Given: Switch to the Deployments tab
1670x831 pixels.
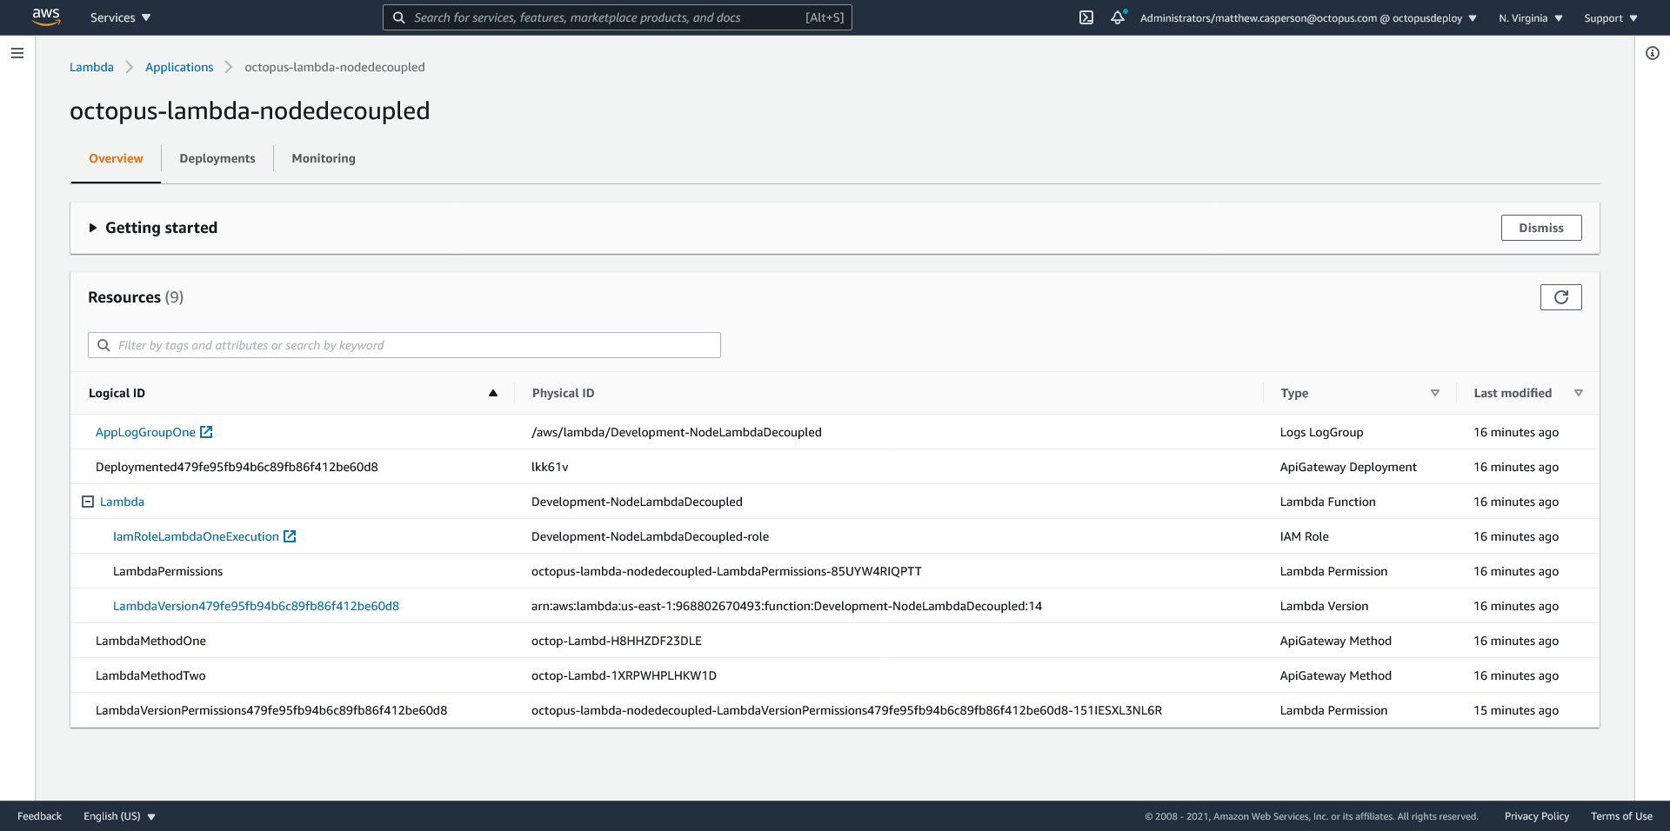Looking at the screenshot, I should [x=217, y=158].
